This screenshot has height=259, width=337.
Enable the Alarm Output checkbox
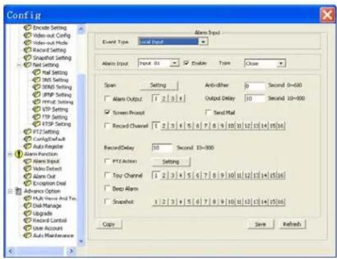click(x=107, y=99)
